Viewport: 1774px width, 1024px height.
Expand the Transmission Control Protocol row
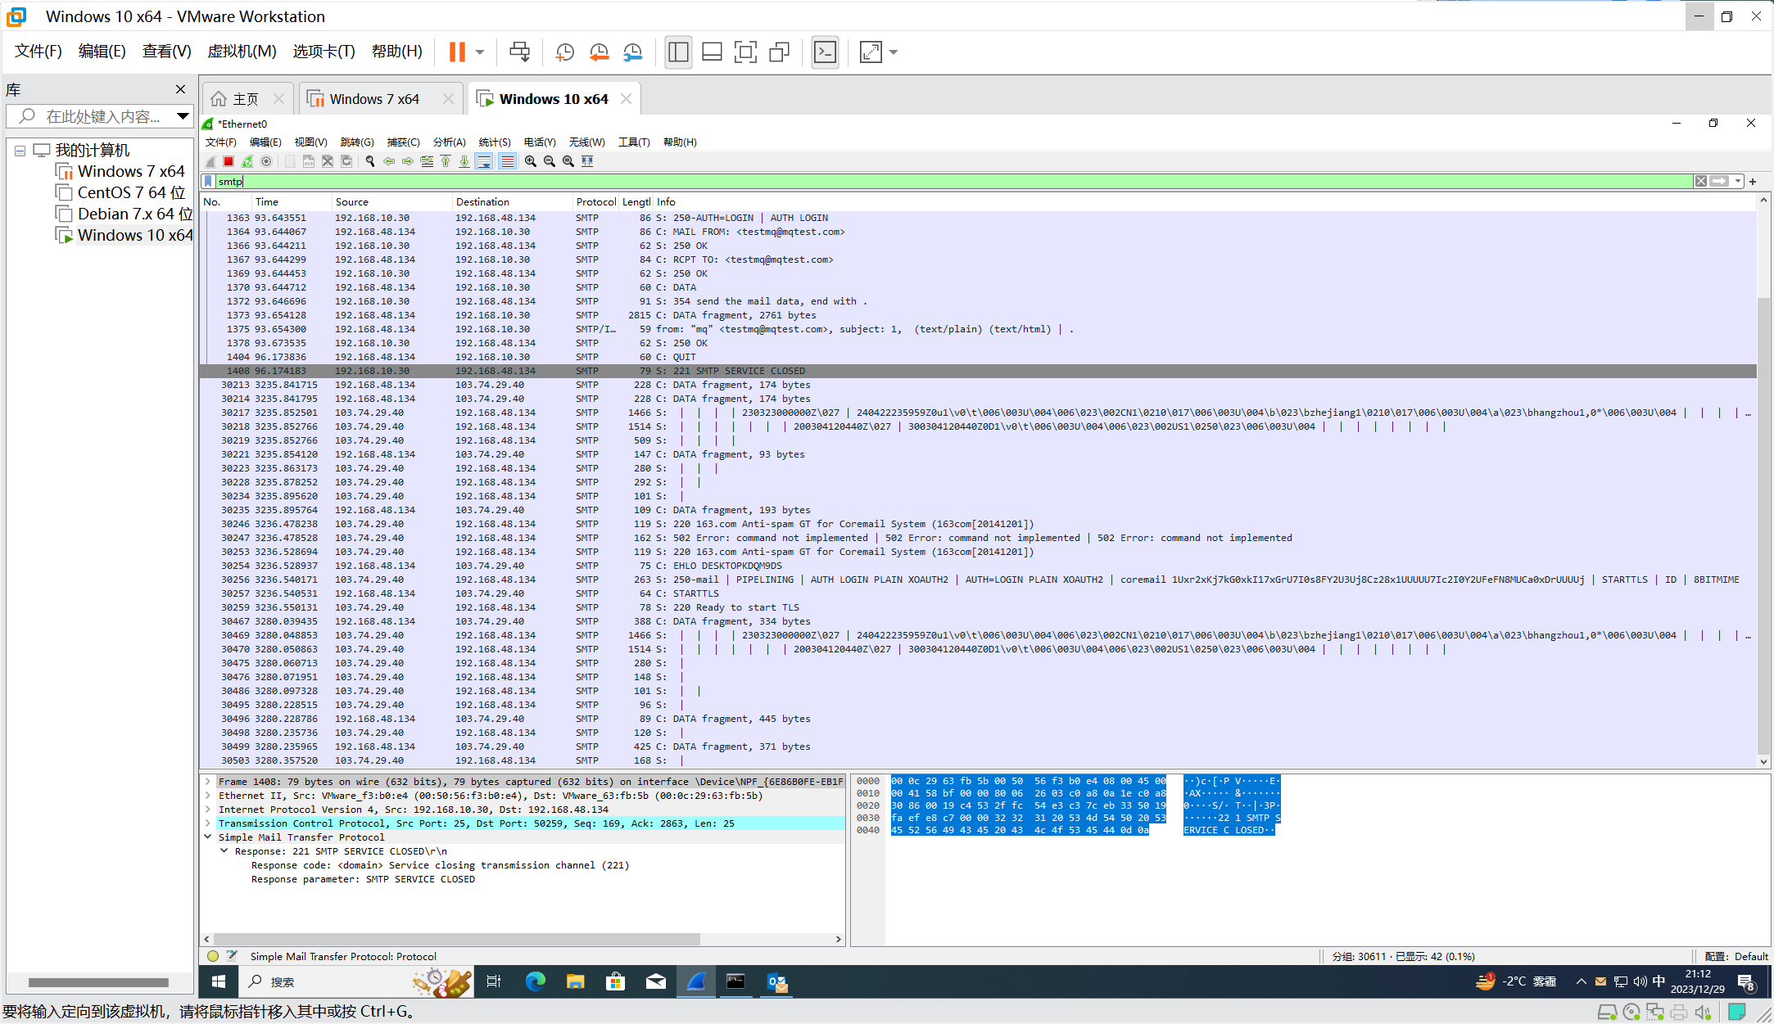[208, 823]
